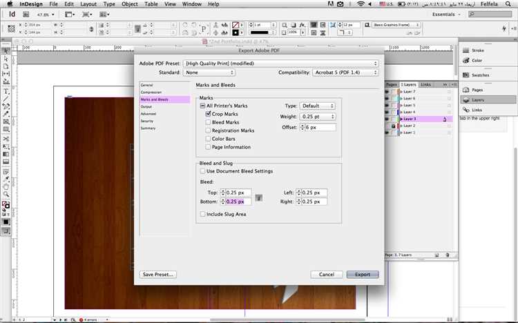The width and height of the screenshot is (518, 323).
Task: Select Compression in the export sidebar
Action: coord(151,92)
